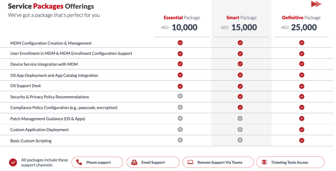Click Smart checkmark for Compliance Policy Configuration
This screenshot has width=336, height=171.
click(240, 107)
